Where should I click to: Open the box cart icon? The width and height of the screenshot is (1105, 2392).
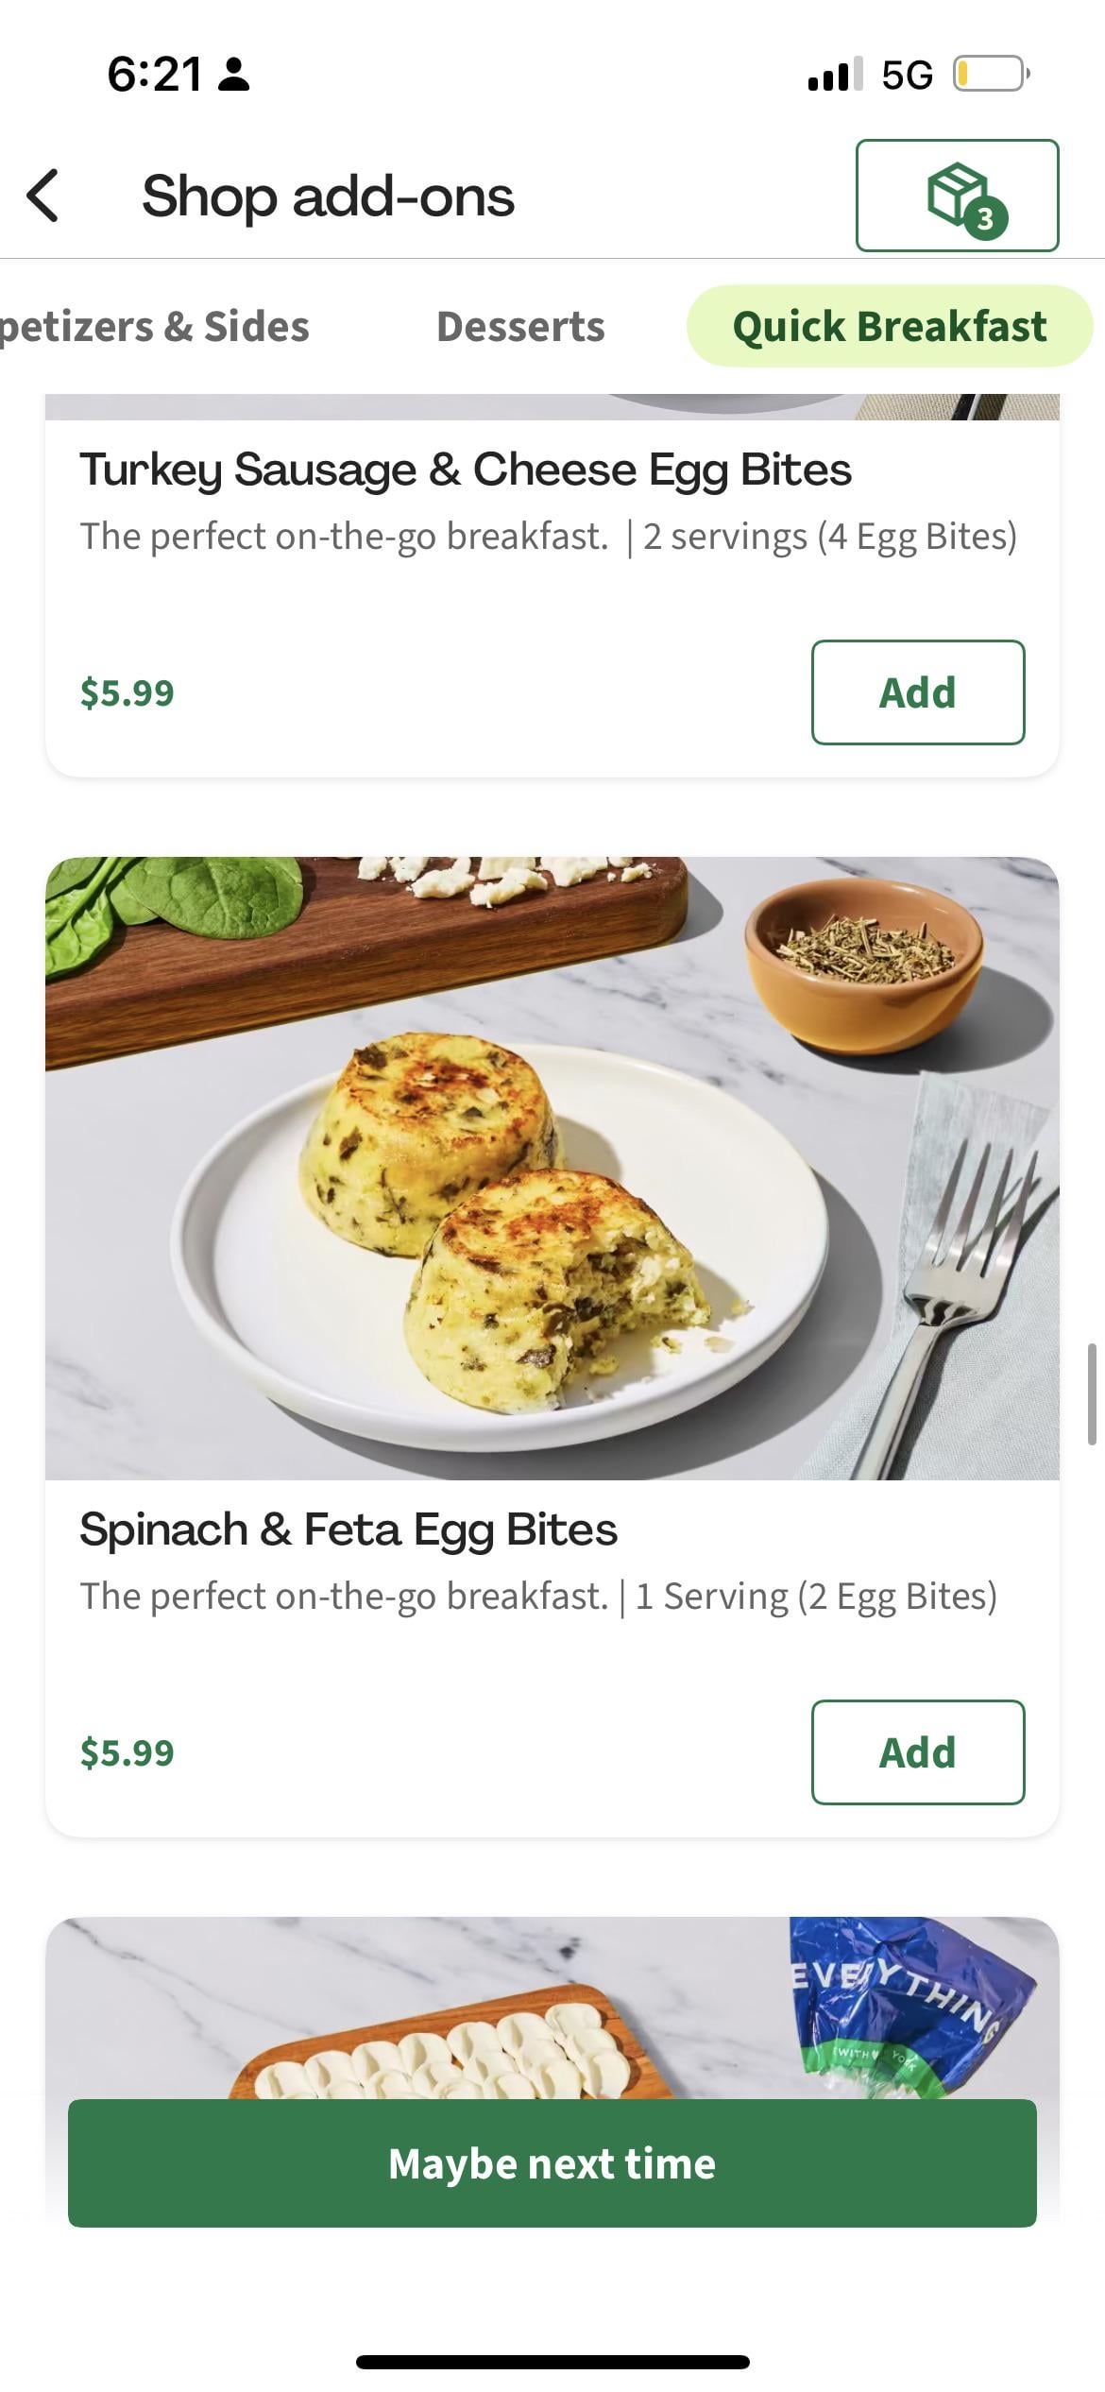click(x=957, y=196)
